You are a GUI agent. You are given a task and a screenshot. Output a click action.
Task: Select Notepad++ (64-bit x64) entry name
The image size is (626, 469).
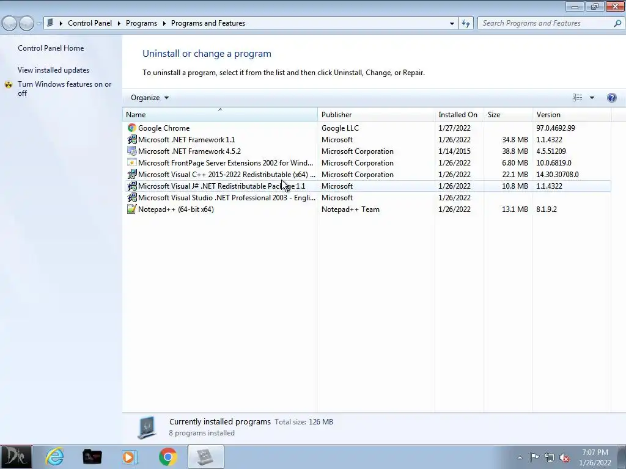tap(175, 209)
